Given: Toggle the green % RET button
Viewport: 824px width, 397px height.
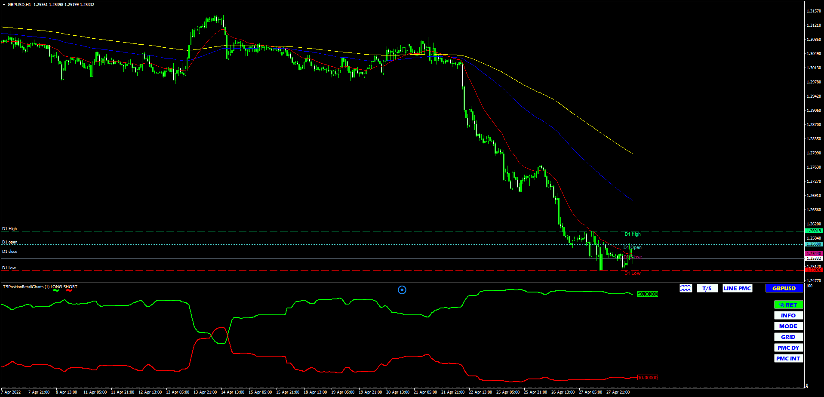Looking at the screenshot, I should [788, 305].
